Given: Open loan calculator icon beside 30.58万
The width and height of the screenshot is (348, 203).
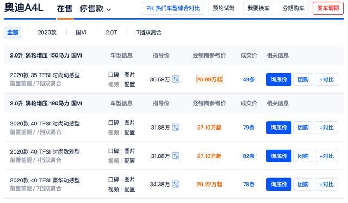Looking at the screenshot, I should coord(176,79).
